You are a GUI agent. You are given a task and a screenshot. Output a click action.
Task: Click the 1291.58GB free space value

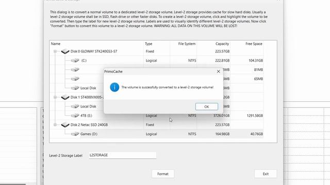pyautogui.click(x=255, y=116)
